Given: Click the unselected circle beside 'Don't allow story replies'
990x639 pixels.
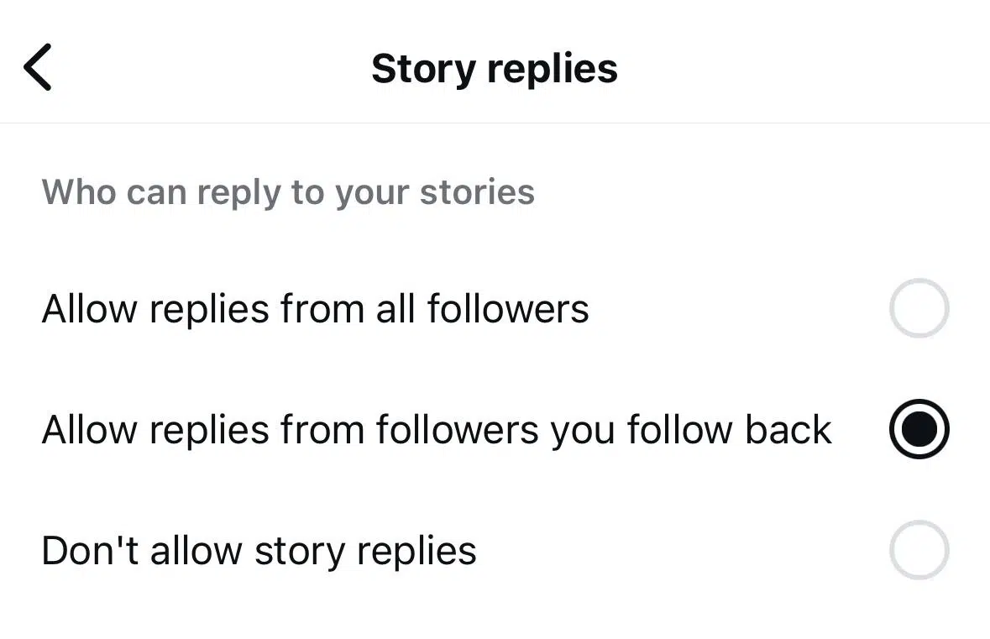Looking at the screenshot, I should click(919, 550).
